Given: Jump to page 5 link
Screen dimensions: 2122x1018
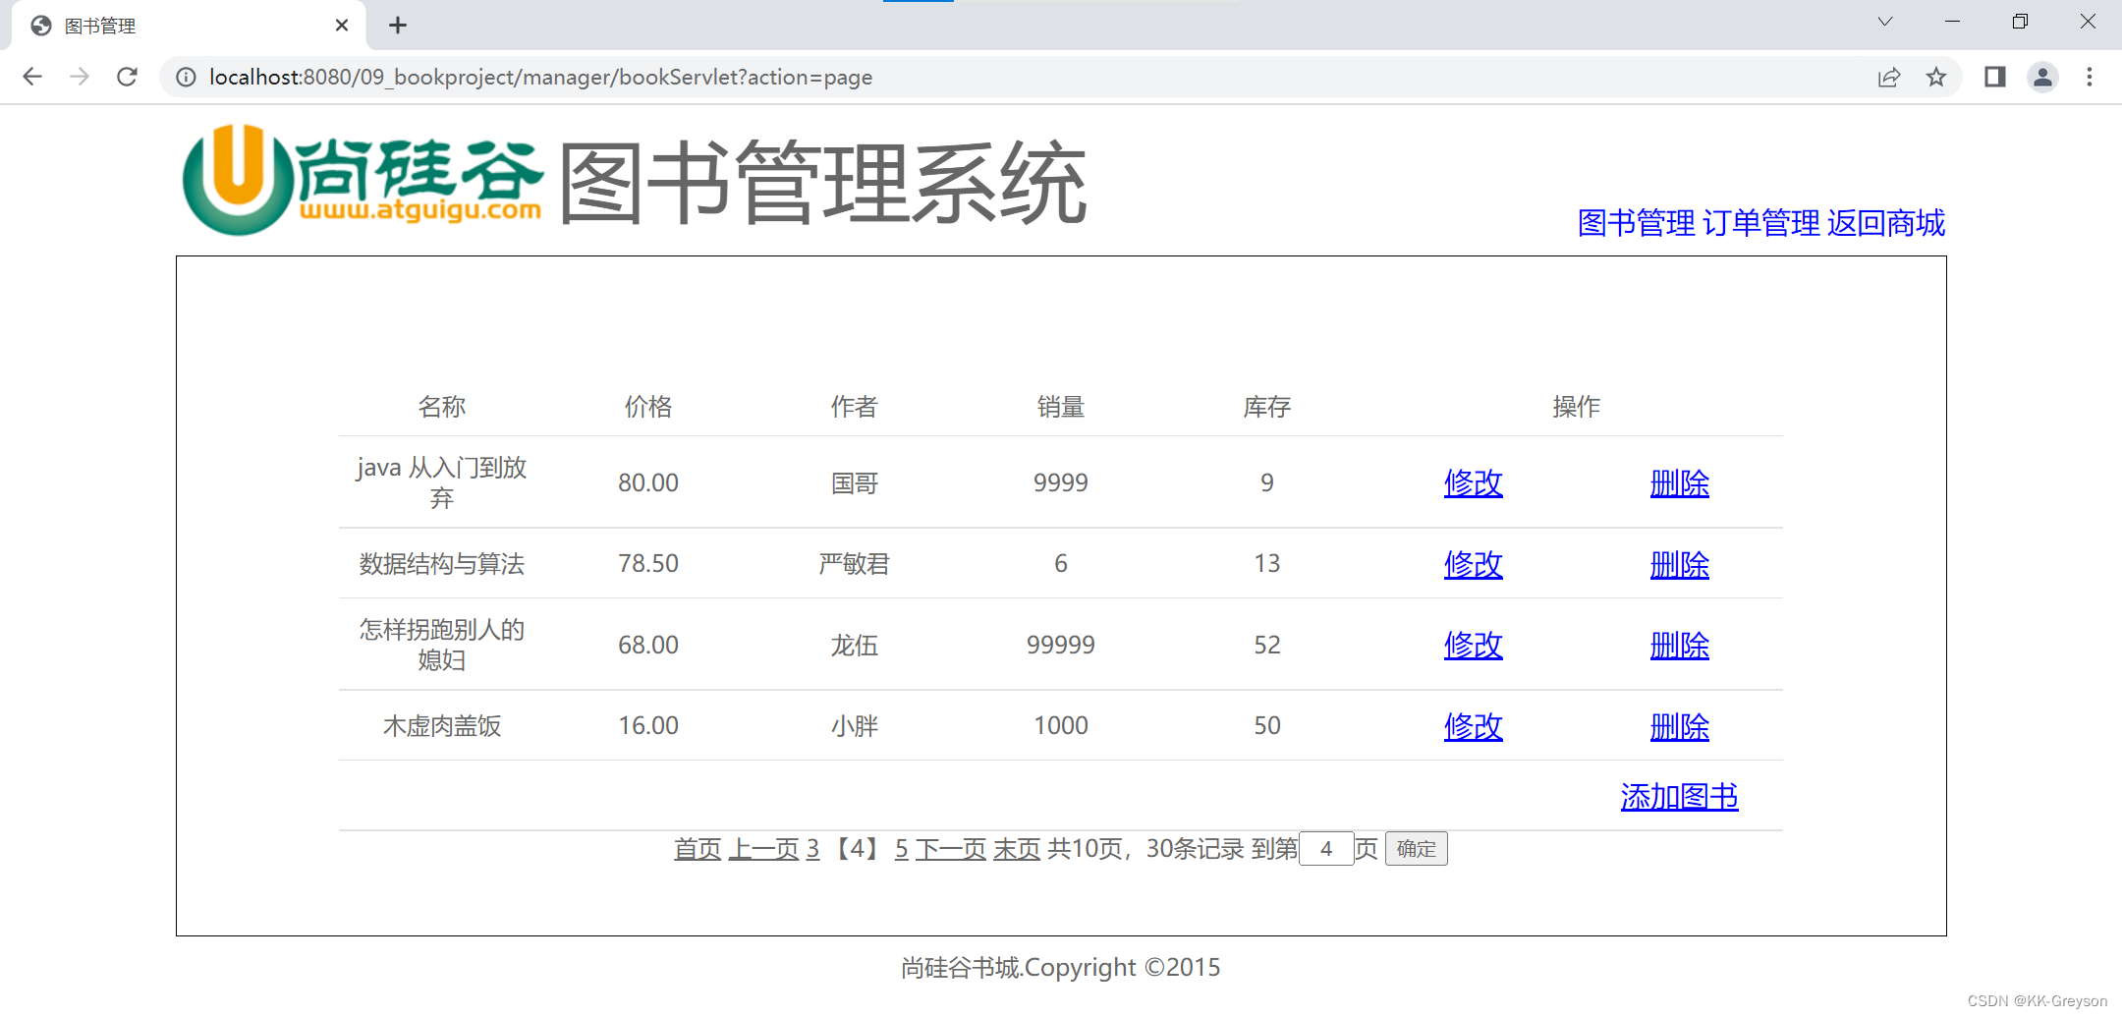Looking at the screenshot, I should 902,848.
